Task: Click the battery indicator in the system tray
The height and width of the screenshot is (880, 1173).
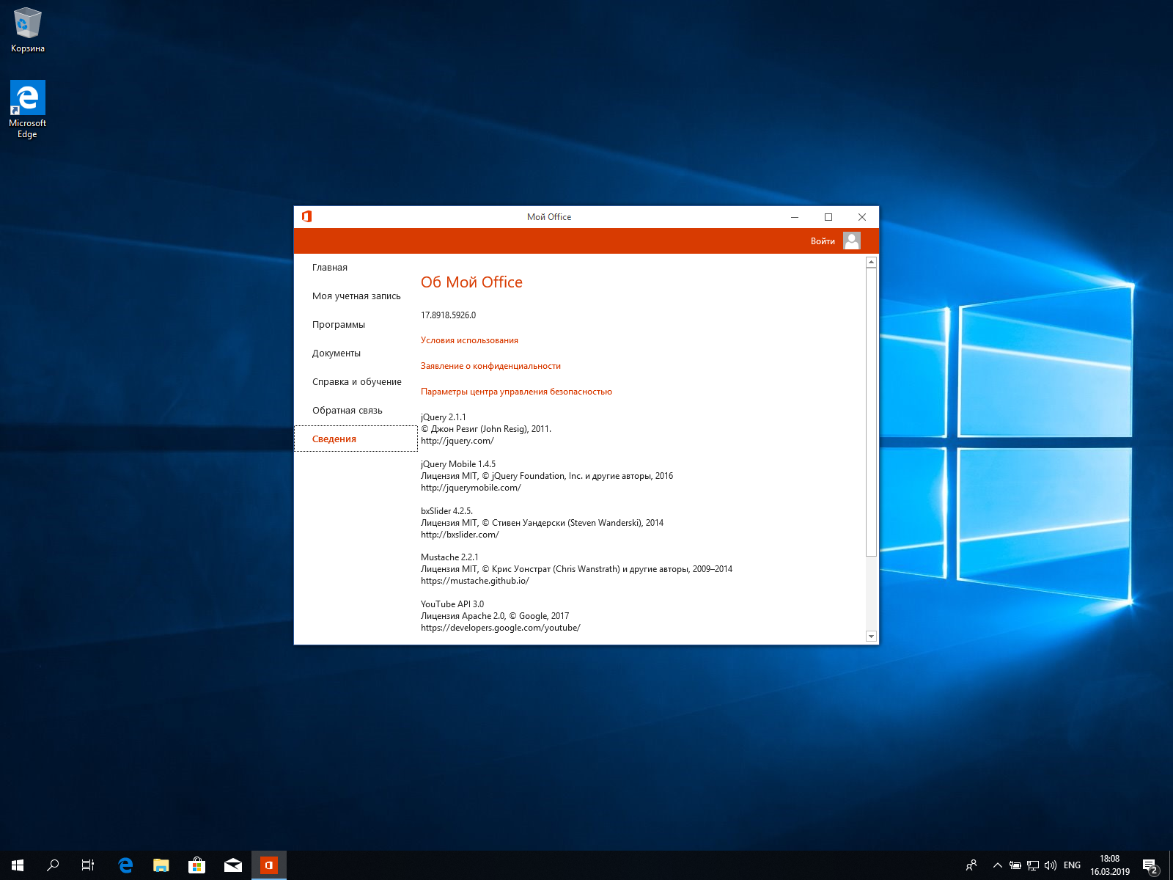Action: click(x=1017, y=865)
